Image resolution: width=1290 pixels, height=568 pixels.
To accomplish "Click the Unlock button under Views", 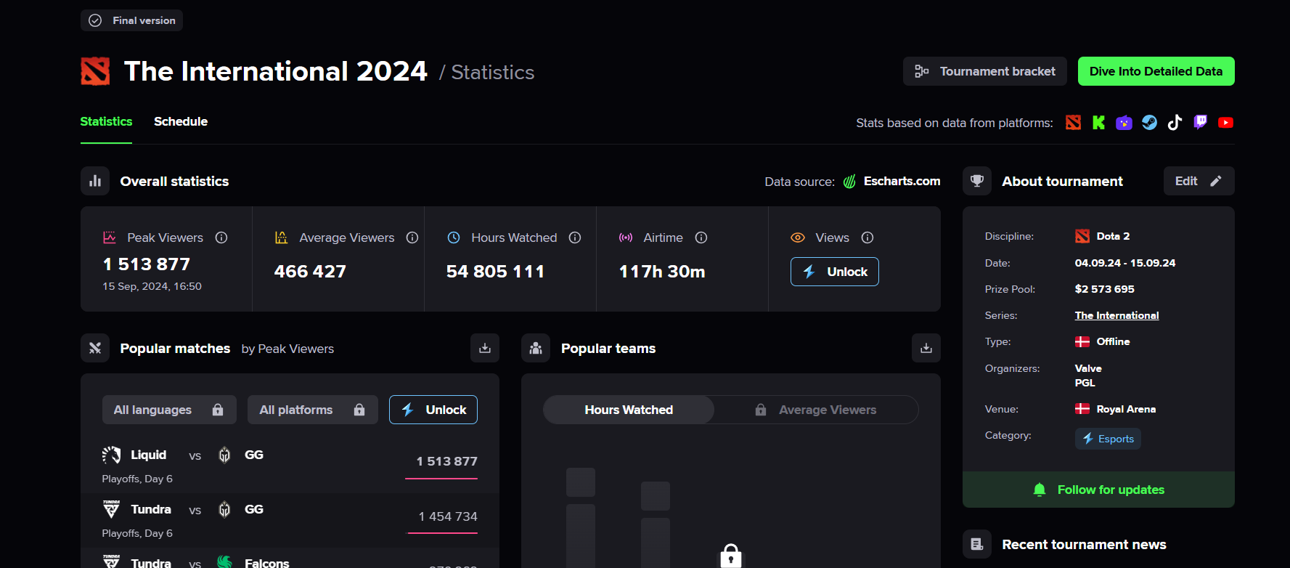I will [835, 272].
